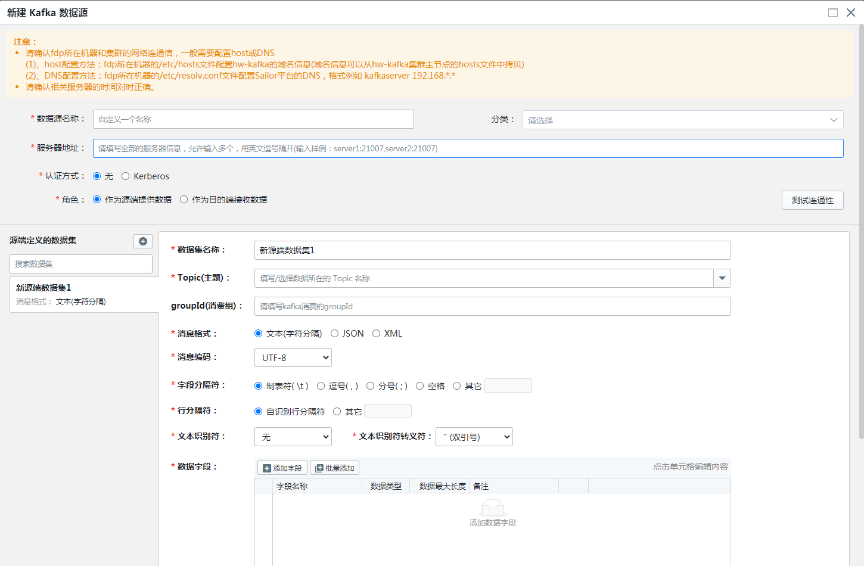The width and height of the screenshot is (864, 566).
Task: Close the 新建 Kafka 数据源 dialog
Action: [x=851, y=13]
